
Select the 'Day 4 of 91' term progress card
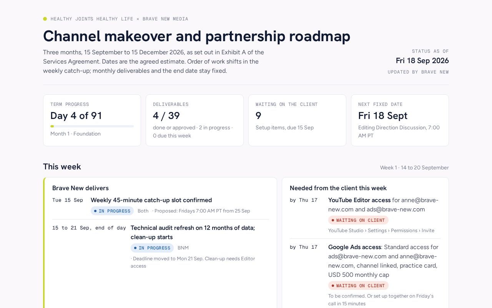click(x=92, y=120)
